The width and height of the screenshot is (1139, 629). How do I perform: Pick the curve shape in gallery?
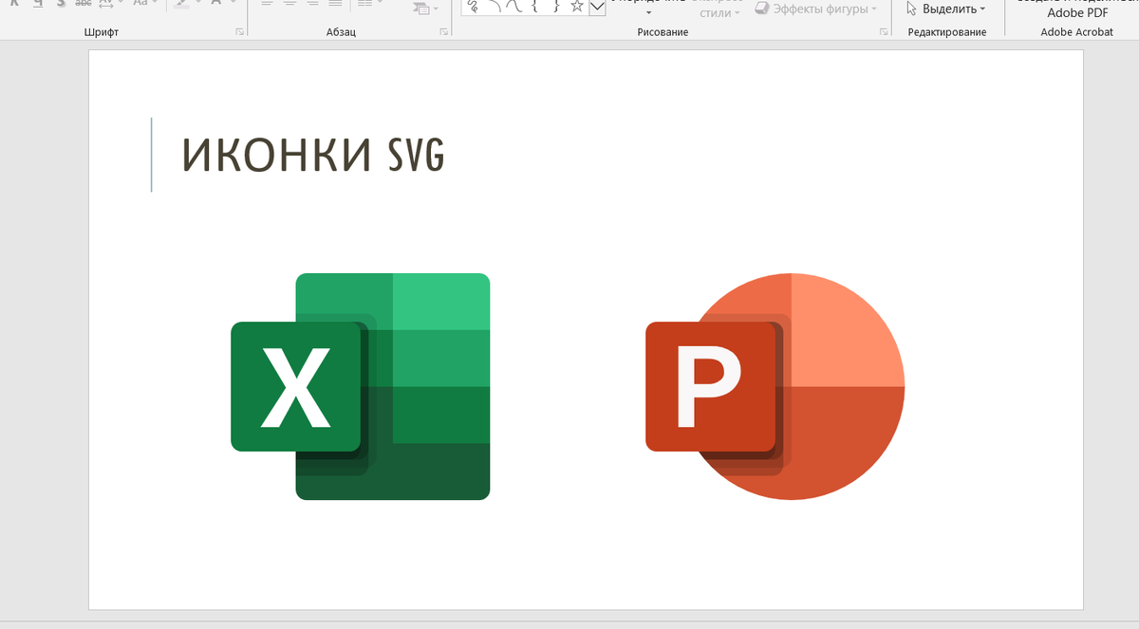(513, 7)
